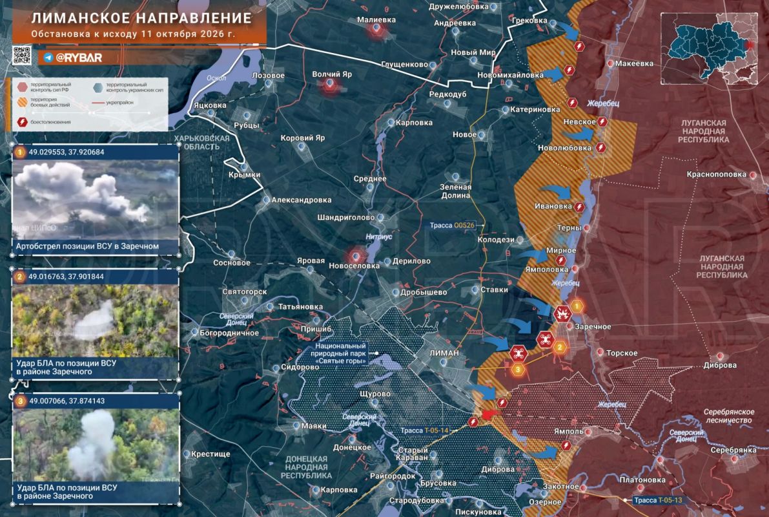Click the clash icon at Ивановка
The height and width of the screenshot is (517, 769).
pos(580,207)
